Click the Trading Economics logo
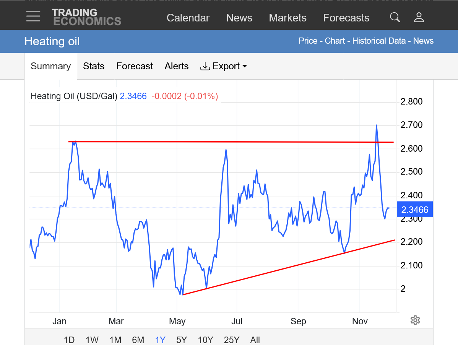The height and width of the screenshot is (345, 458). point(86,17)
